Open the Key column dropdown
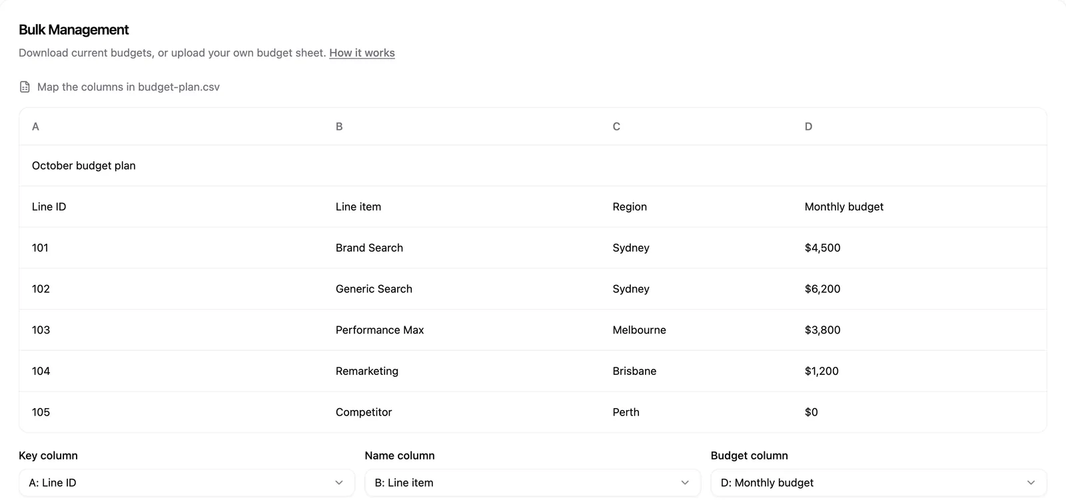 point(187,483)
